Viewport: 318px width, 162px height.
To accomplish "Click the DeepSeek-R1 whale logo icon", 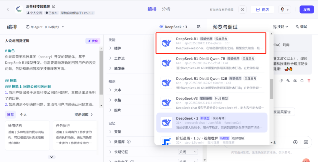I will click(x=166, y=43).
